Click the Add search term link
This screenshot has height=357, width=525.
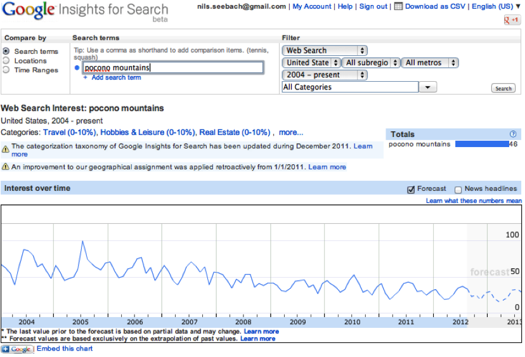(x=116, y=77)
